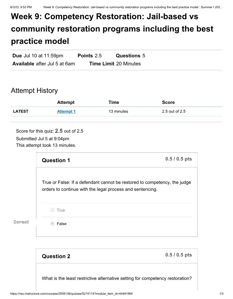Click the False answer label text
The height and width of the screenshot is (299, 233).
[x=62, y=224]
